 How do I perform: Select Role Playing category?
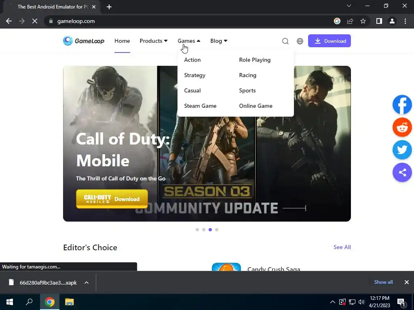[x=255, y=60]
